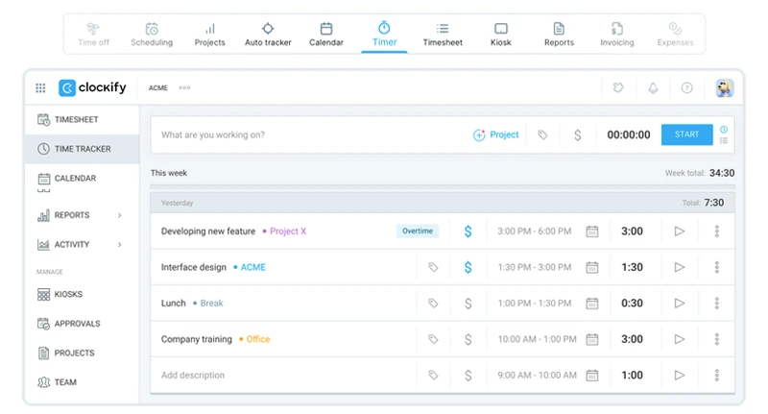Switch to the Kiosk tab

pos(500,35)
